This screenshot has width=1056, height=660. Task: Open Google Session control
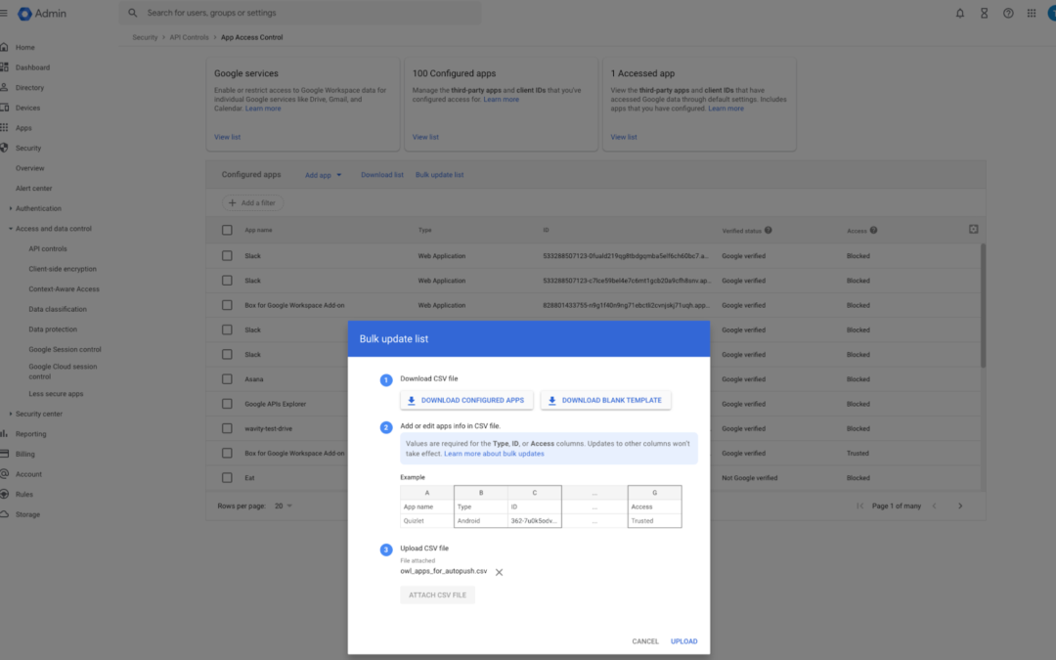[65, 349]
